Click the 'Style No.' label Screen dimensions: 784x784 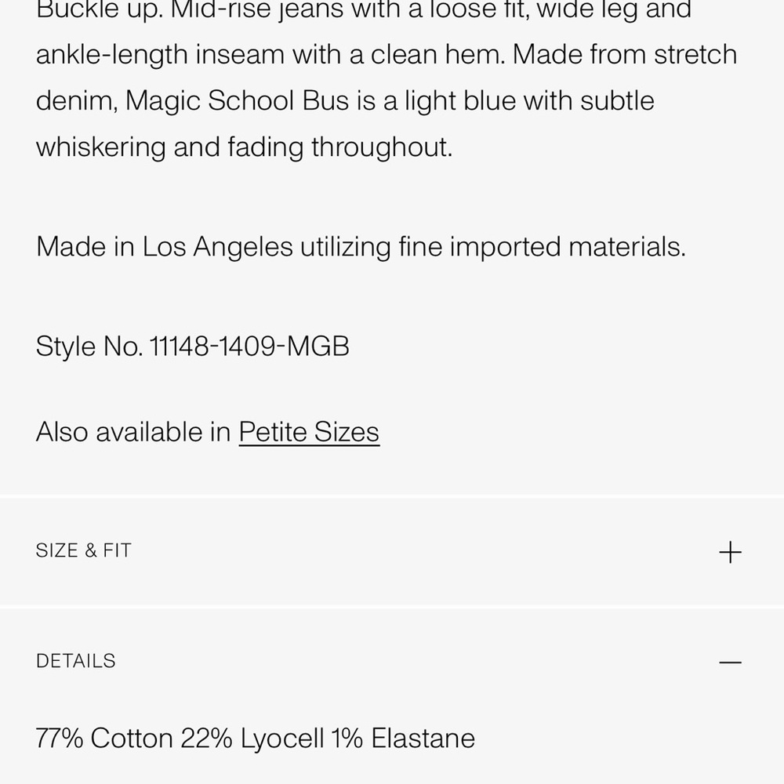click(89, 346)
